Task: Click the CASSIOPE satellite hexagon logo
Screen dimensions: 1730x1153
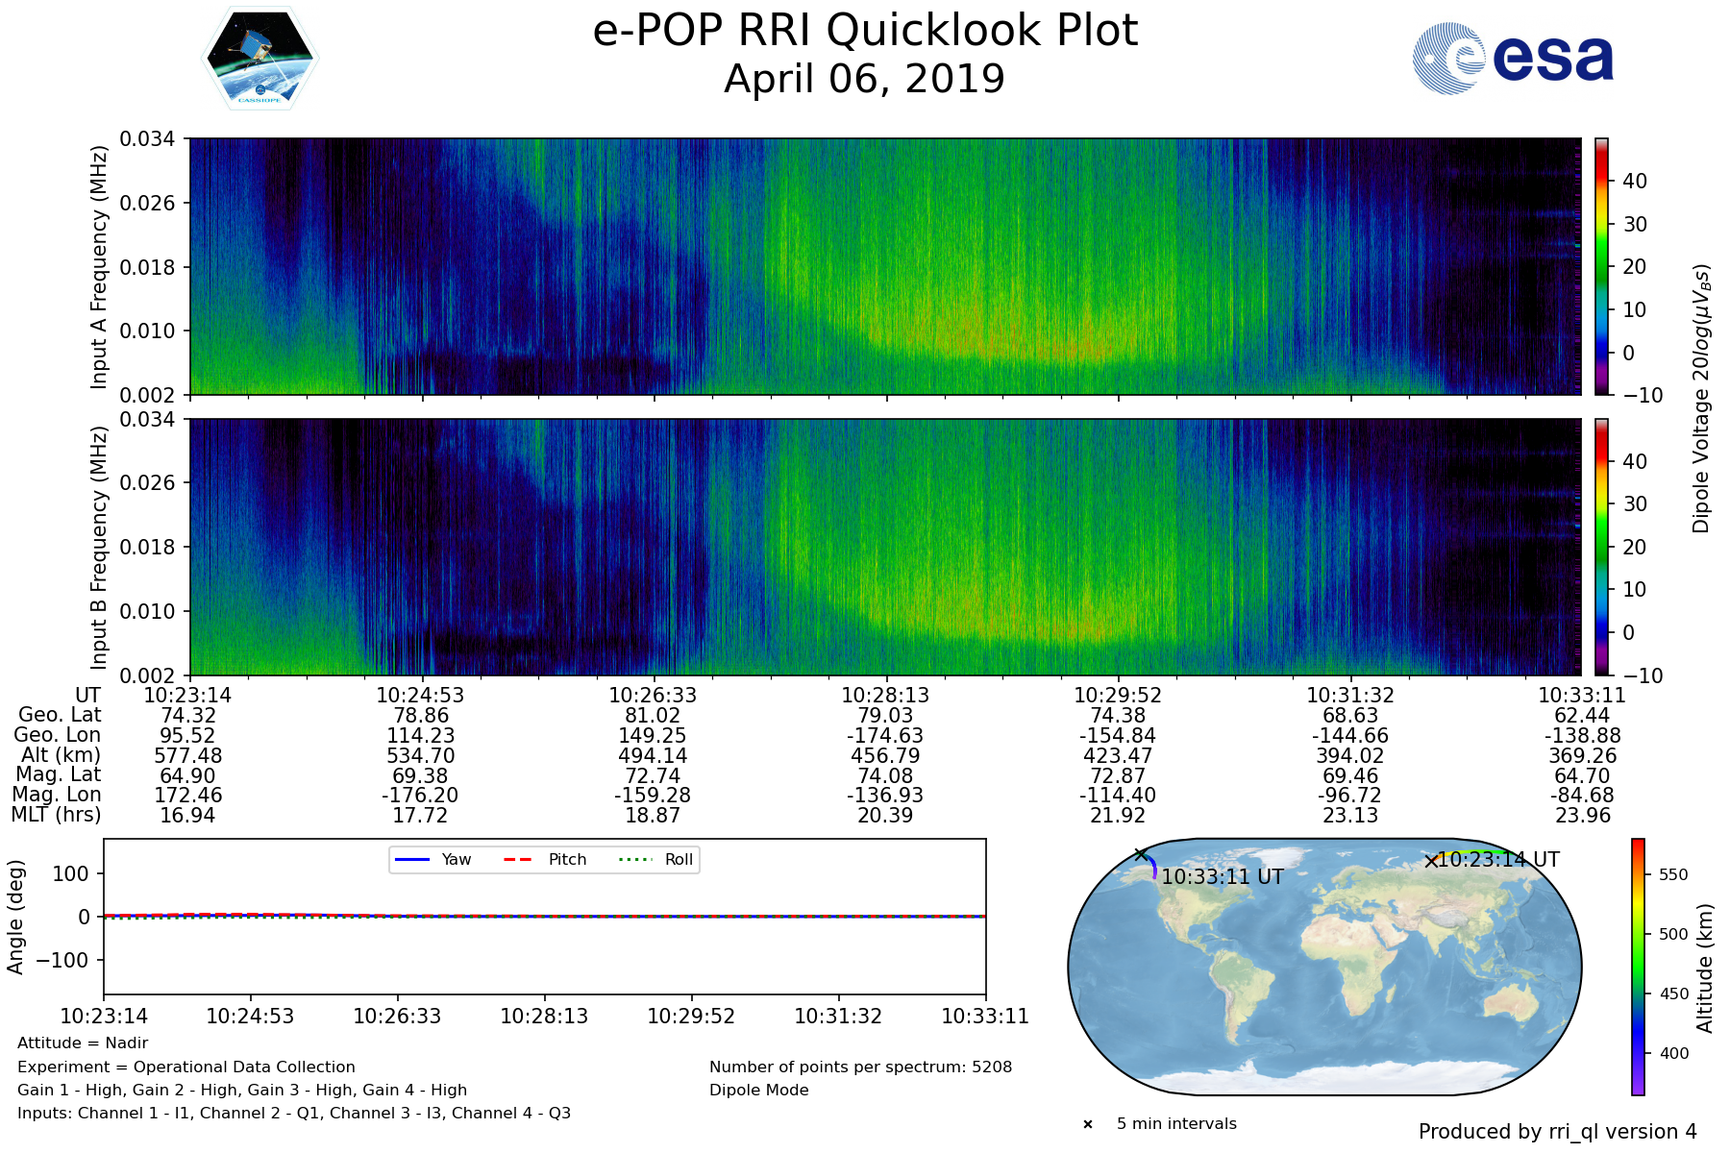Action: [x=259, y=60]
